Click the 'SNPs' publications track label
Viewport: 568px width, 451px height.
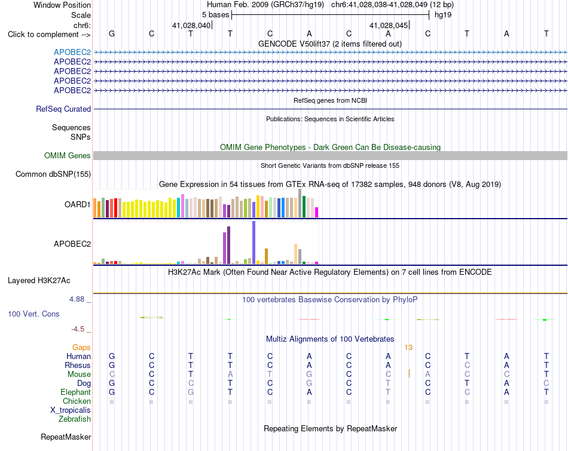tap(81, 137)
